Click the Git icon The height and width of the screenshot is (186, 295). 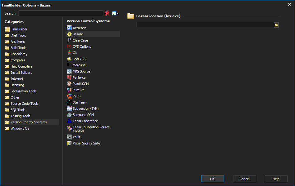click(69, 53)
